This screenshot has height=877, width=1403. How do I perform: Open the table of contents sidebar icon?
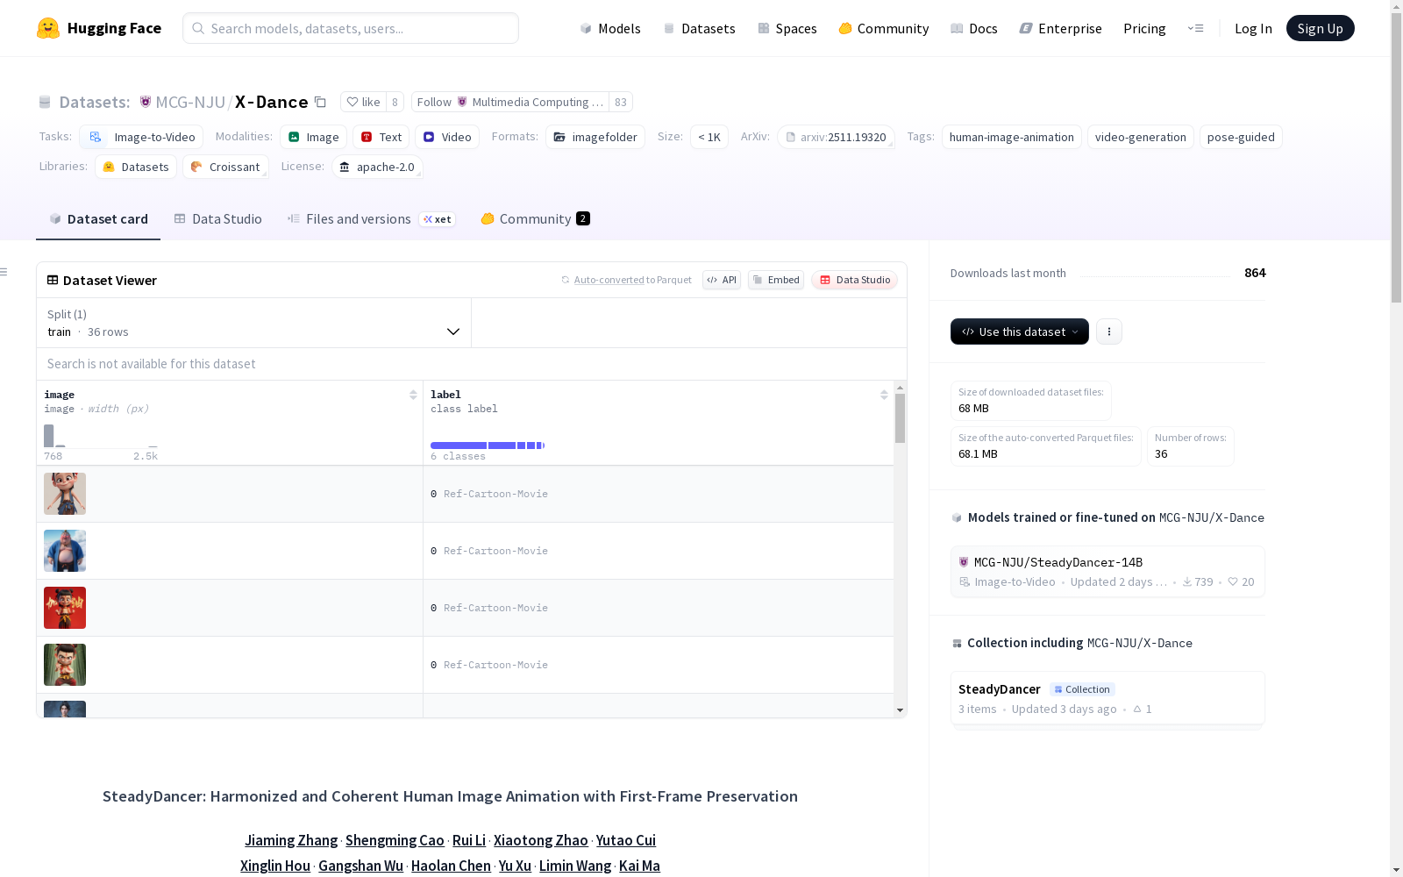tap(4, 272)
